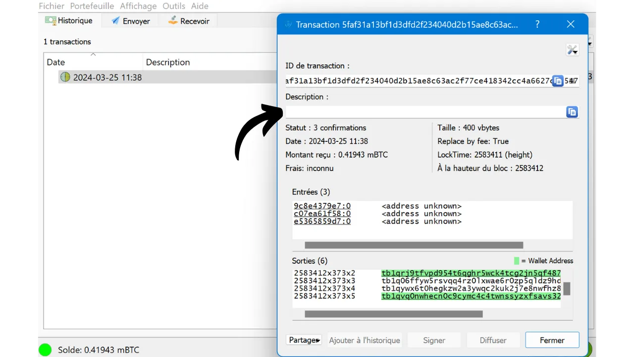
Task: Switch to the Recevoir tab
Action: click(x=189, y=21)
